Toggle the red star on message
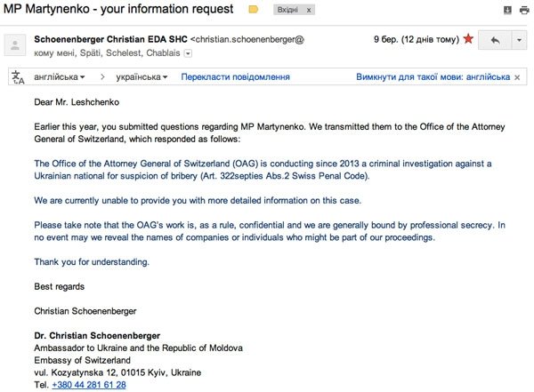This screenshot has width=534, height=392. pyautogui.click(x=467, y=39)
